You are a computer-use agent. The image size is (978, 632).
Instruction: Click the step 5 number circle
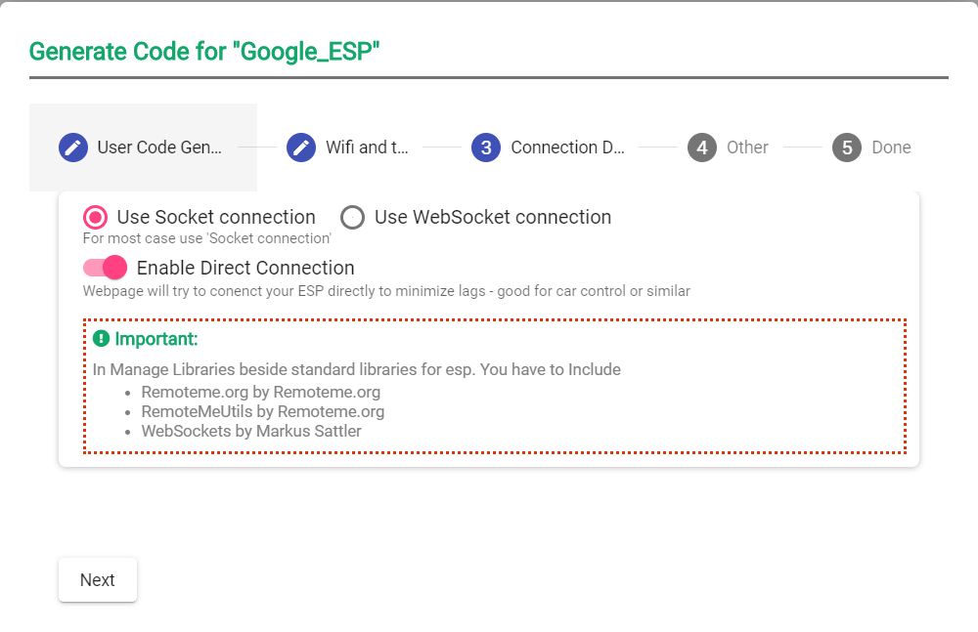coord(847,147)
